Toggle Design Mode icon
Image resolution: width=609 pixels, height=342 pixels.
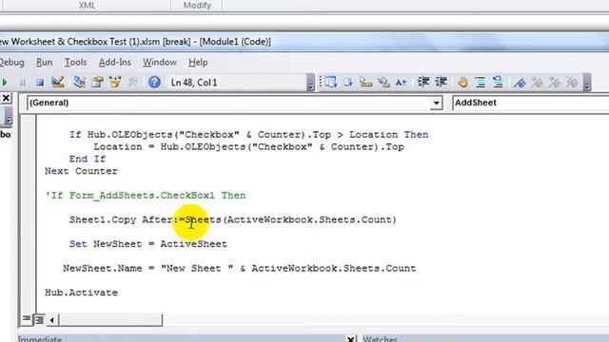coord(58,83)
